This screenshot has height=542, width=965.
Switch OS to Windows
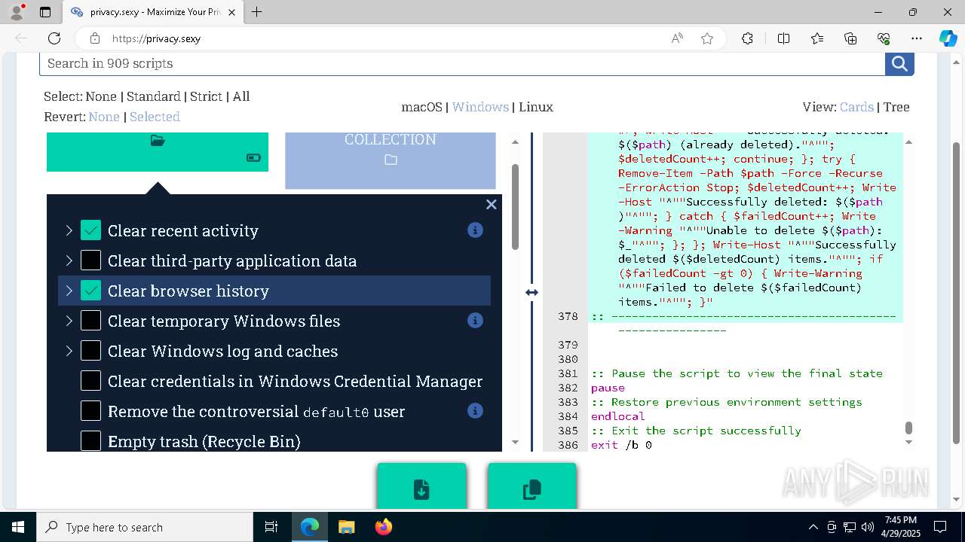(x=480, y=107)
